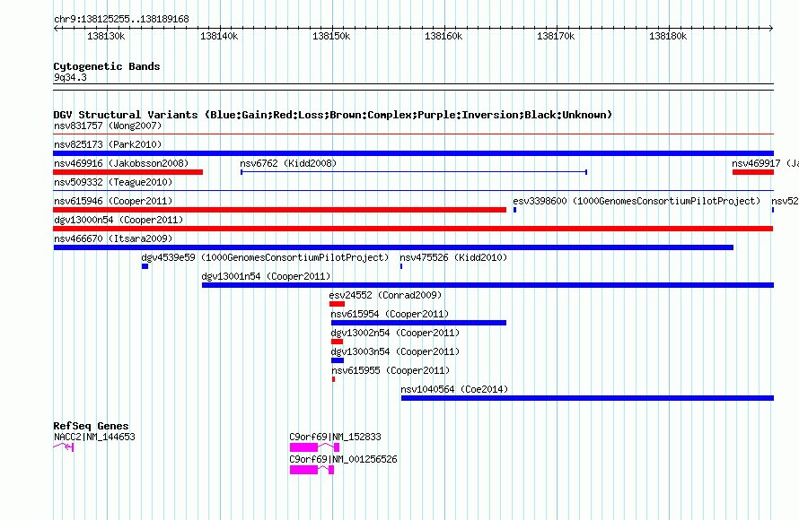The height and width of the screenshot is (520, 799).
Task: Click the 138140k ruler tick label
Action: tap(219, 36)
